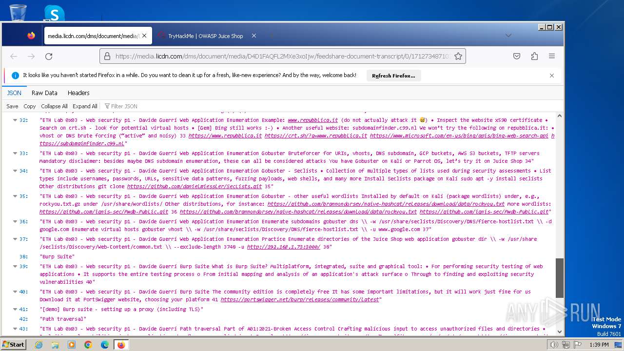This screenshot has height=351, width=624.
Task: Go forward with the forward arrow
Action: [x=31, y=57]
